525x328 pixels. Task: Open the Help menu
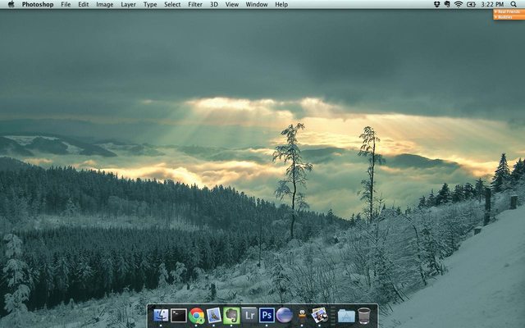[x=281, y=4]
